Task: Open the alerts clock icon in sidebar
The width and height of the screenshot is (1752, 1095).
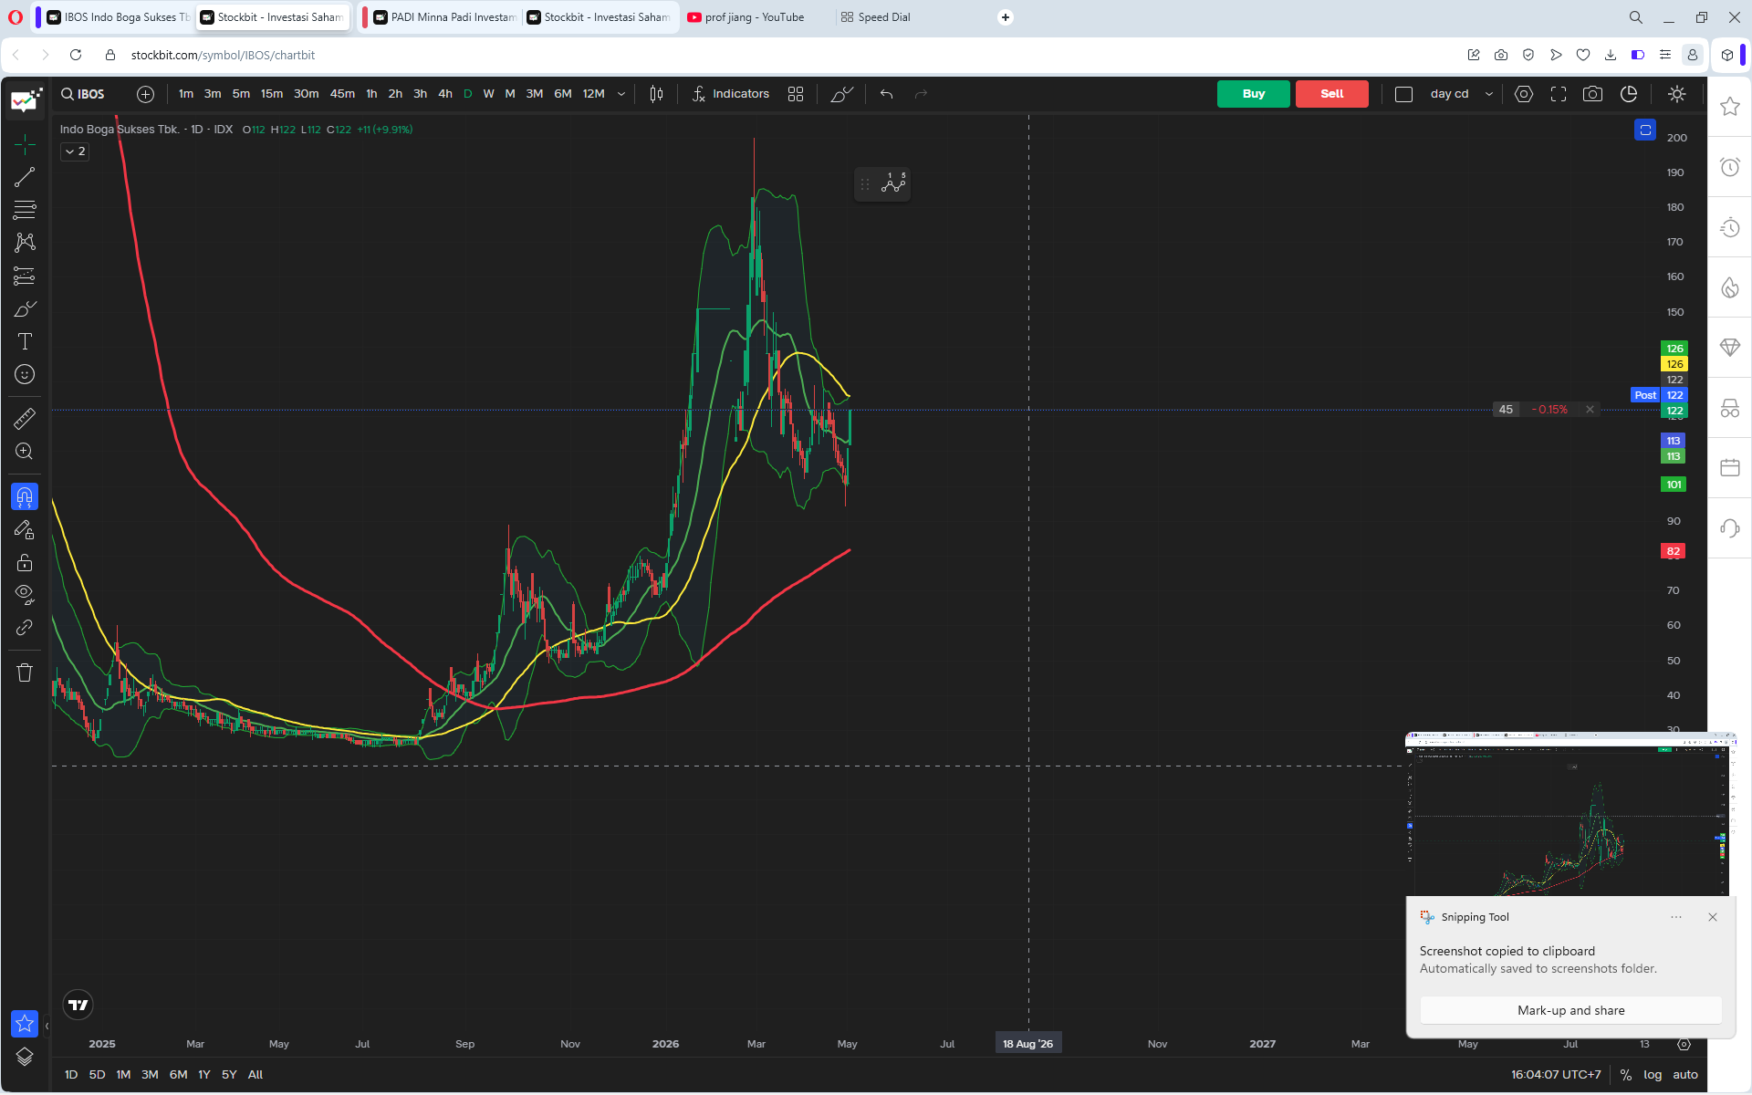Action: tap(1729, 167)
